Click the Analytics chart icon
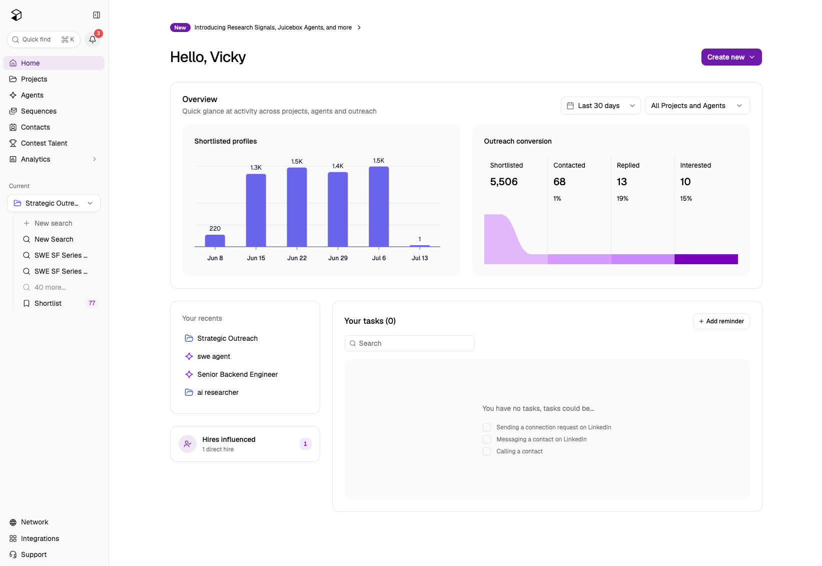822x566 pixels. [x=13, y=159]
